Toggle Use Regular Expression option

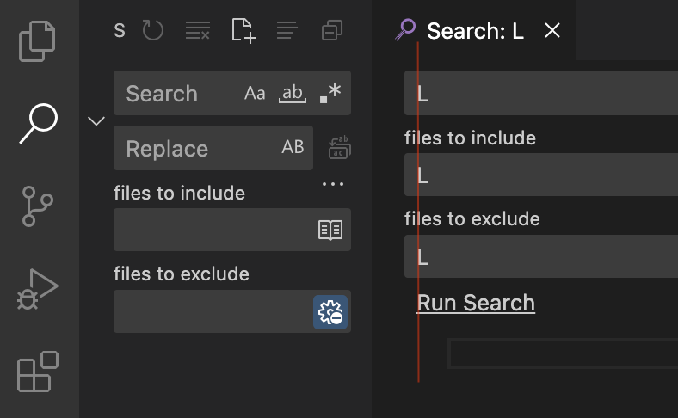330,94
